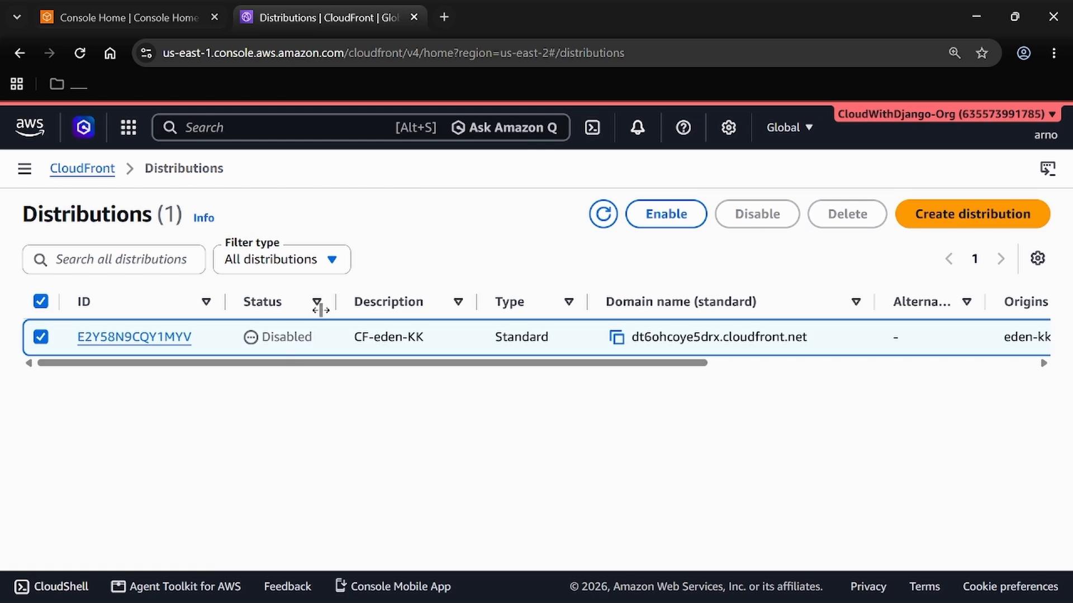Sort by the Alternate domain column arrow
The width and height of the screenshot is (1073, 603).
pyautogui.click(x=967, y=301)
